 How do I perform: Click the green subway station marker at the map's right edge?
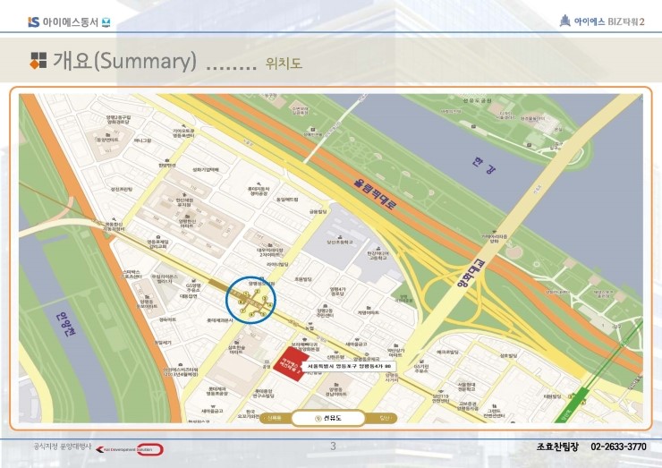point(573,404)
